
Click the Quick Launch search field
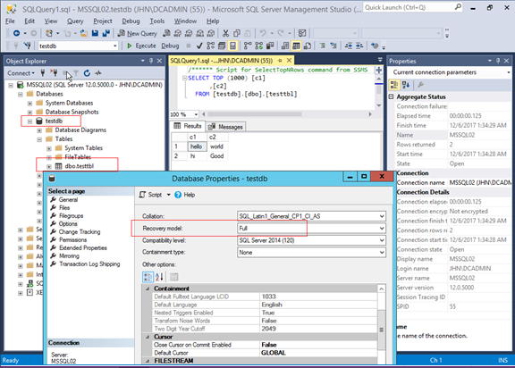[412, 7]
